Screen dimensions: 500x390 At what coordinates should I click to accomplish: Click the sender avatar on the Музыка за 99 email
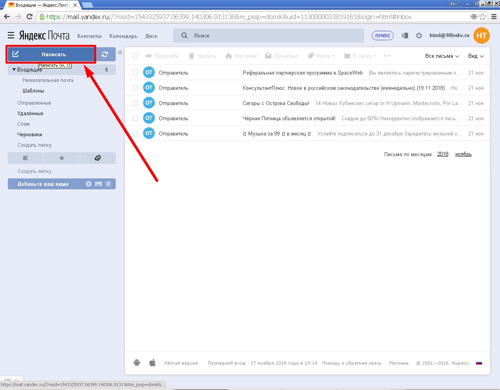(149, 134)
